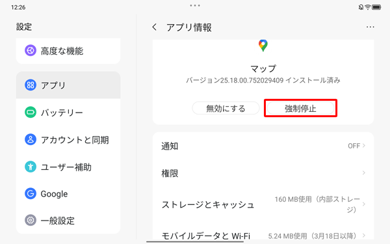Open Google settings entry
This screenshot has width=390, height=244.
pos(68,193)
